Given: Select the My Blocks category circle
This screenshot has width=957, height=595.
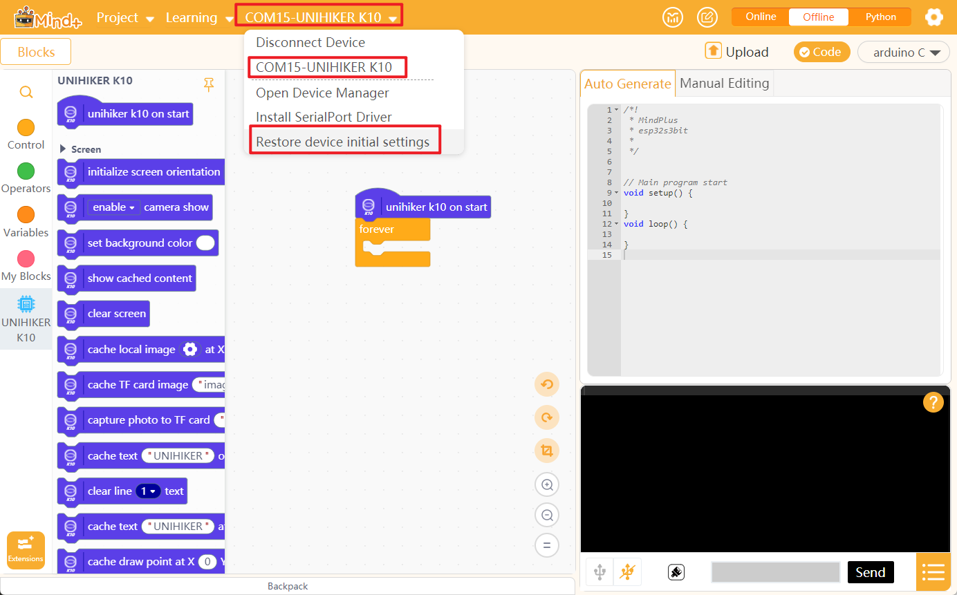Looking at the screenshot, I should pos(26,258).
